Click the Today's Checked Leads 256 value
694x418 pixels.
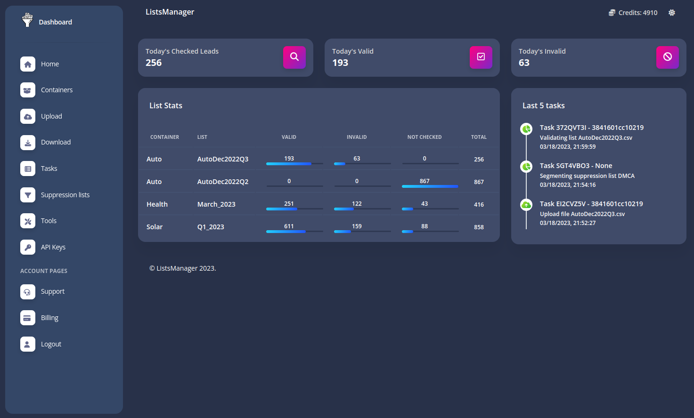click(x=154, y=63)
